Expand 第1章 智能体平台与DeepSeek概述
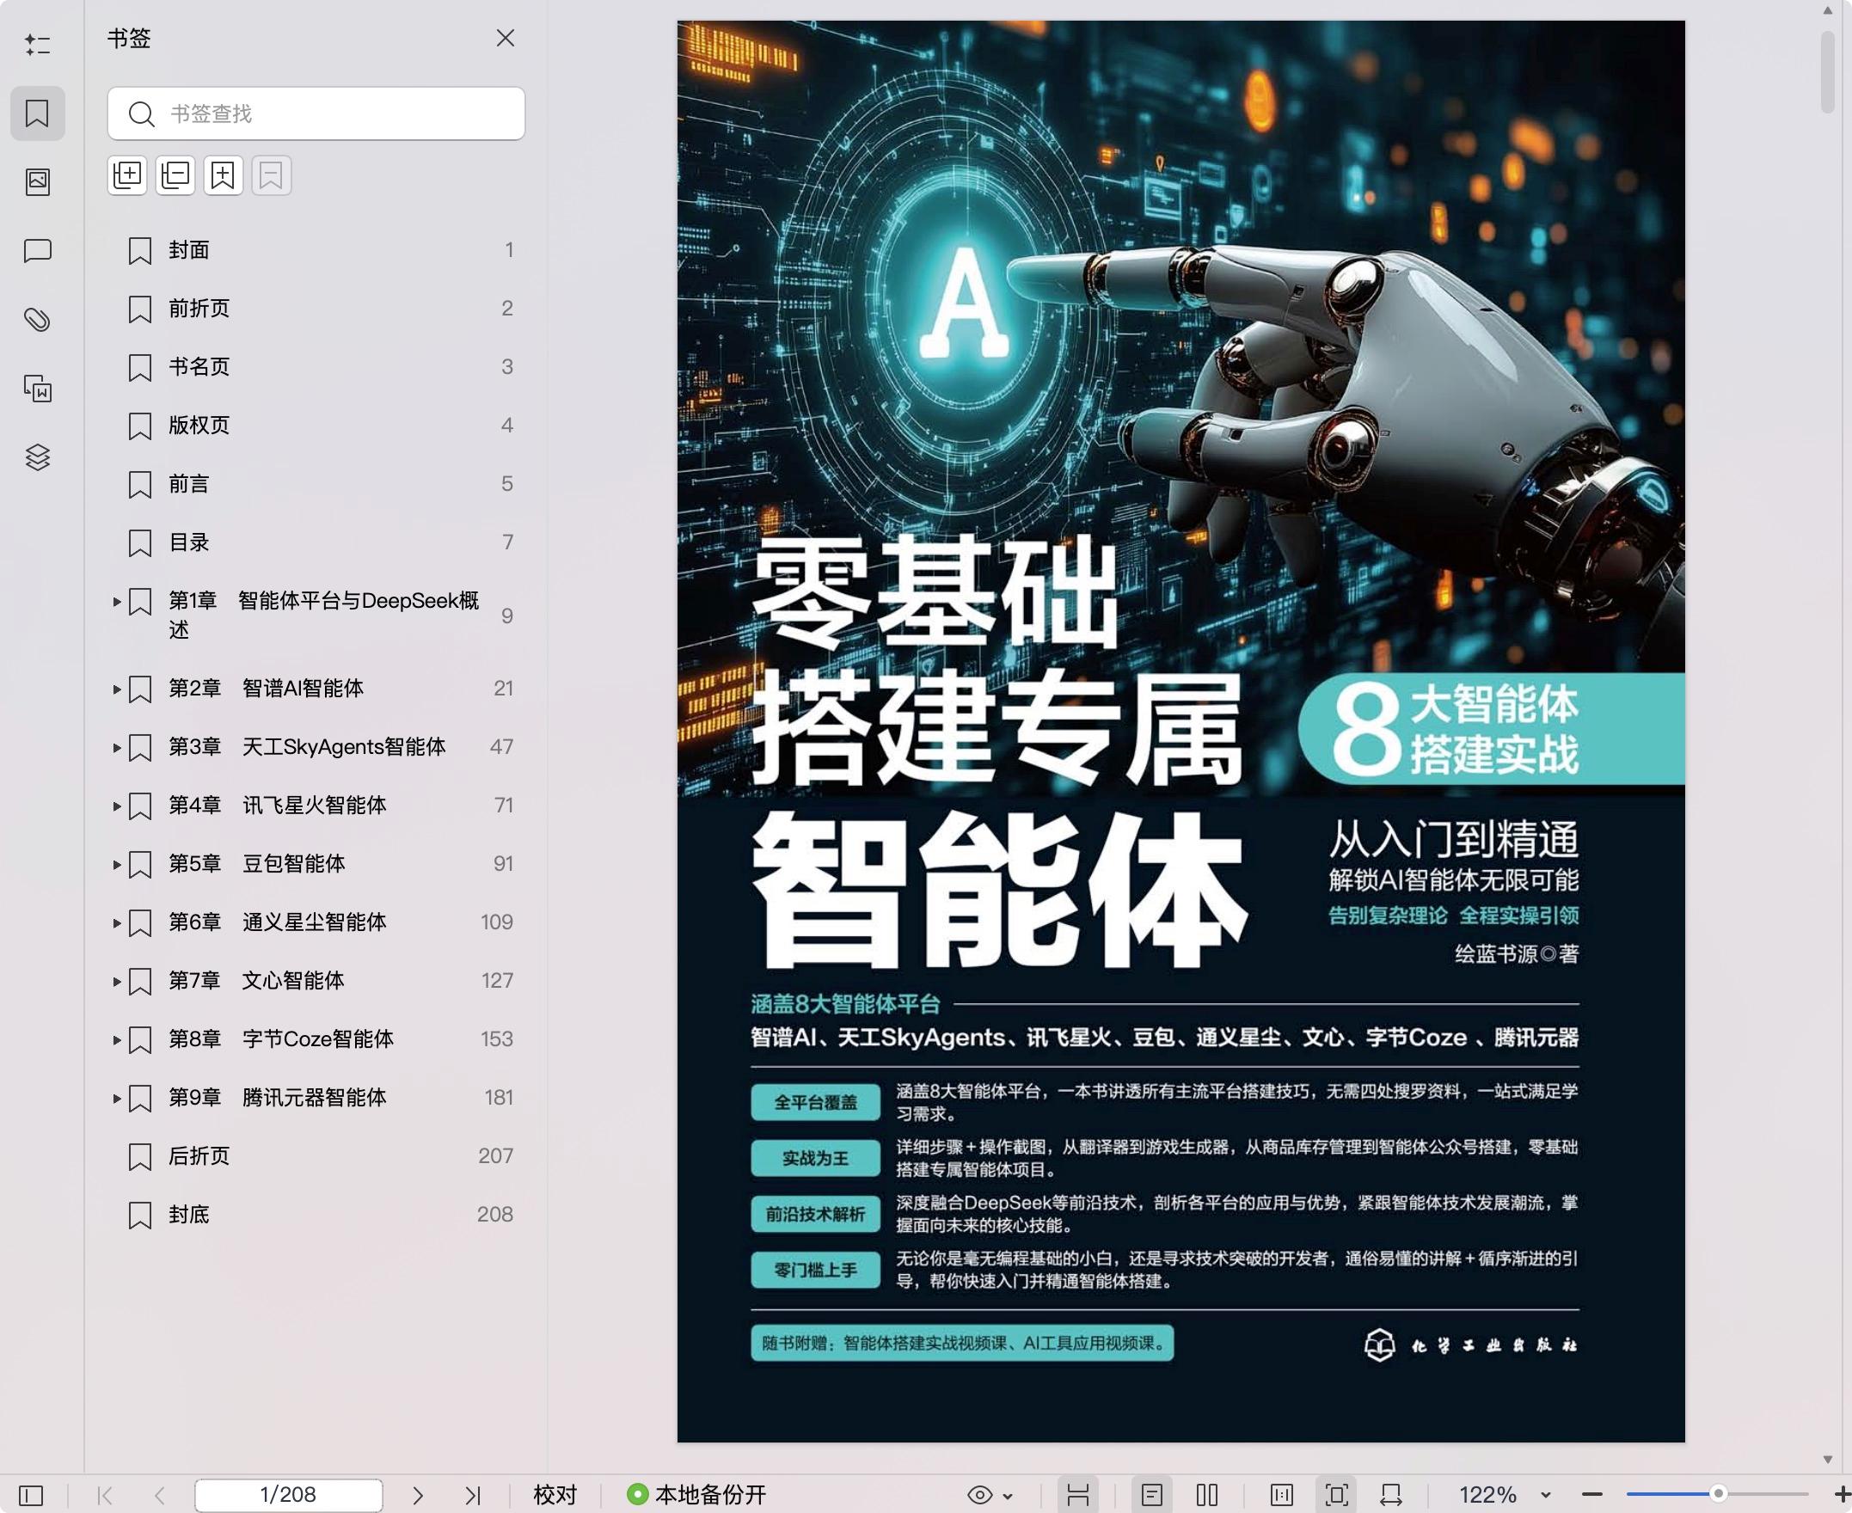Image resolution: width=1852 pixels, height=1513 pixels. point(117,602)
